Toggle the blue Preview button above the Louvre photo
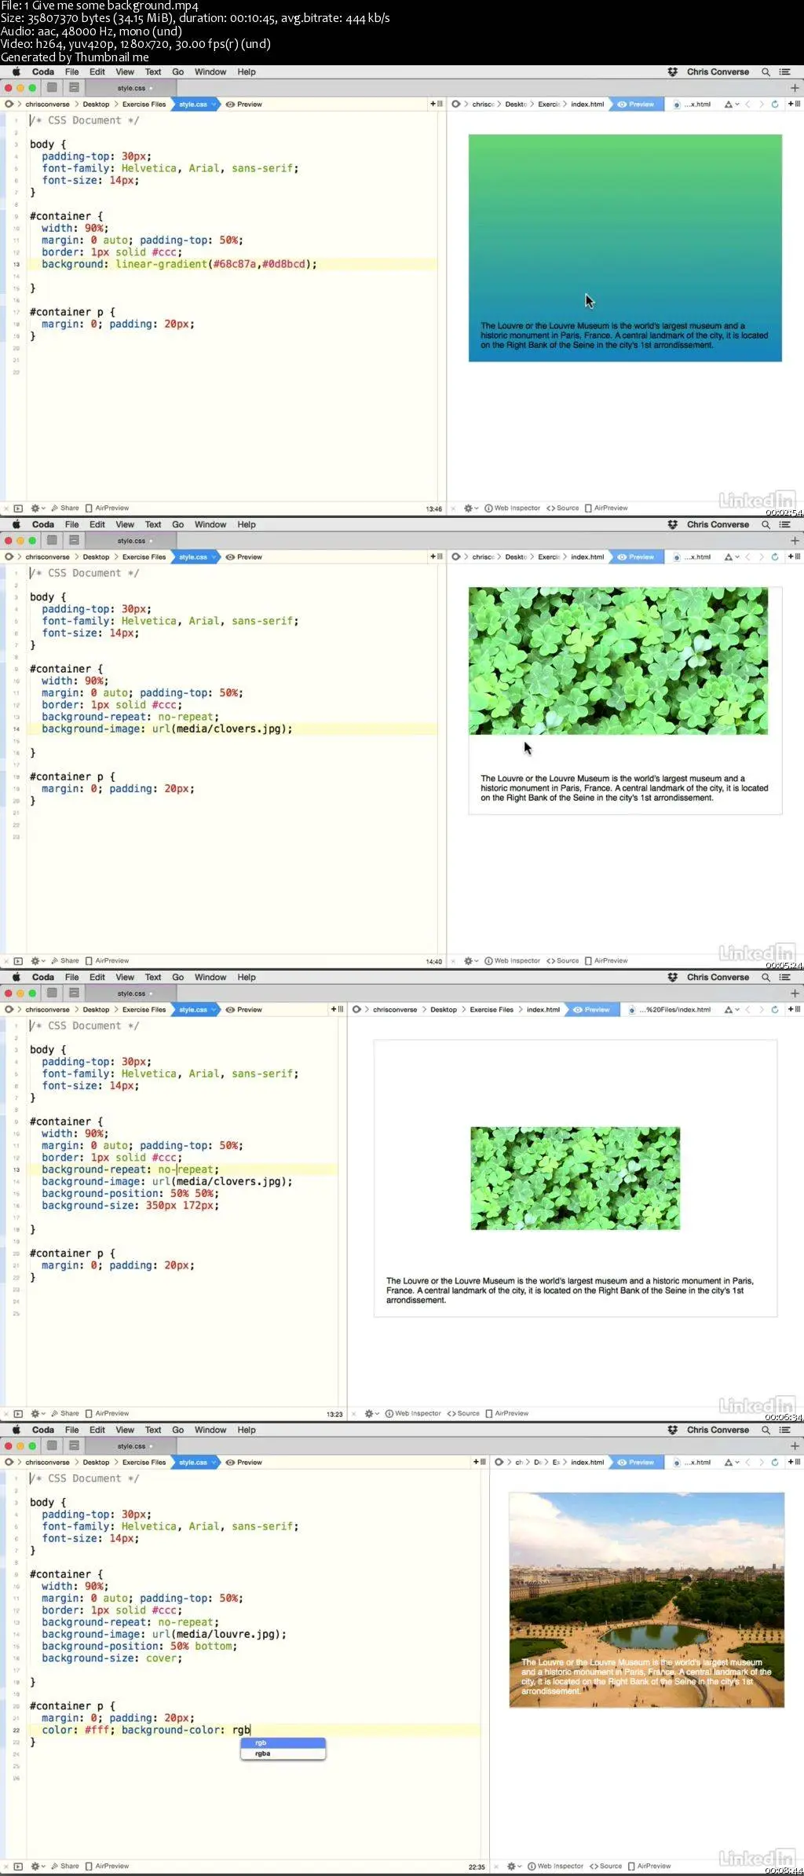 point(636,1462)
